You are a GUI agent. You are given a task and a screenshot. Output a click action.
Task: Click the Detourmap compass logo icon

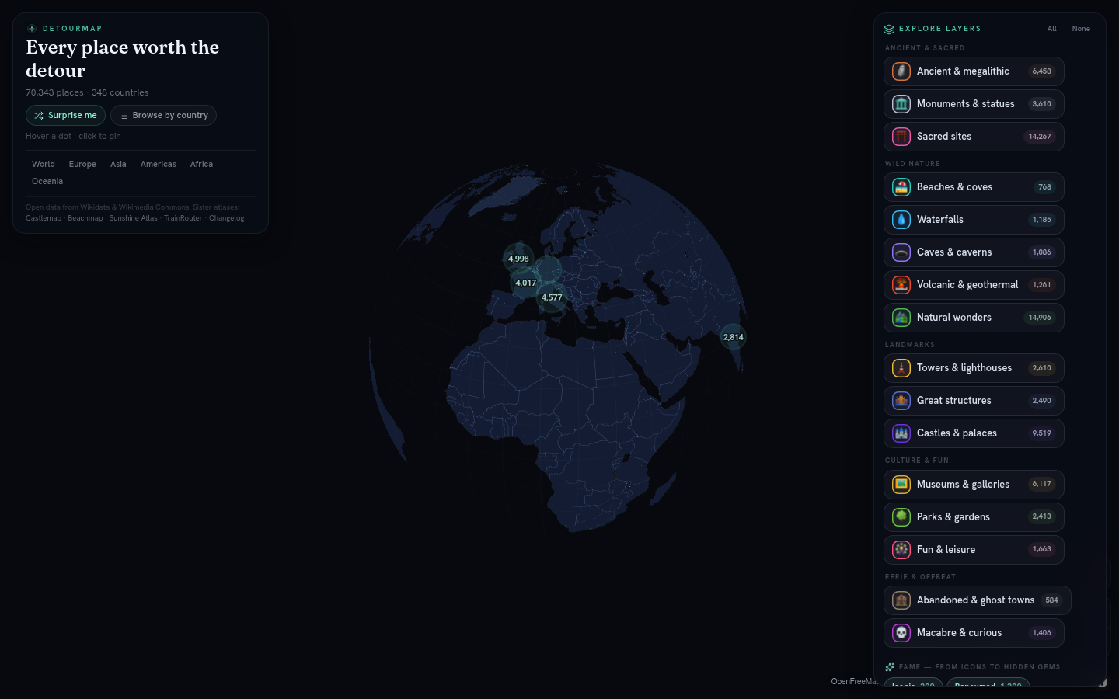(32, 29)
